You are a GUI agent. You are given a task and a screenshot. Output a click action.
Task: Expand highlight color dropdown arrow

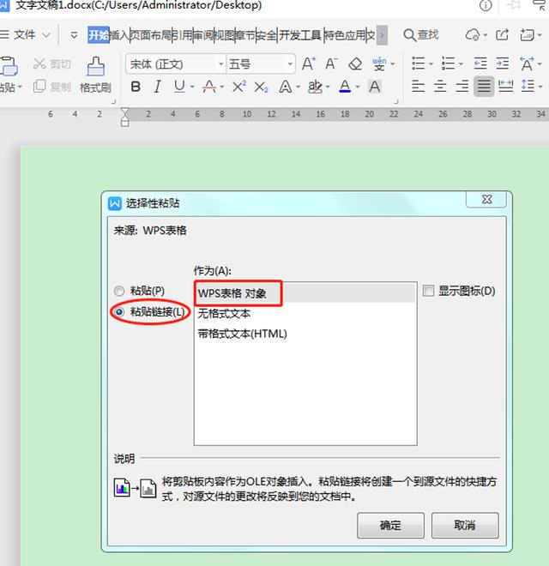point(328,87)
